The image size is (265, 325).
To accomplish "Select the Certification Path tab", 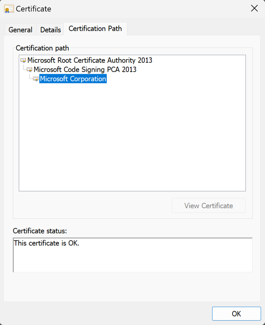I will click(95, 29).
